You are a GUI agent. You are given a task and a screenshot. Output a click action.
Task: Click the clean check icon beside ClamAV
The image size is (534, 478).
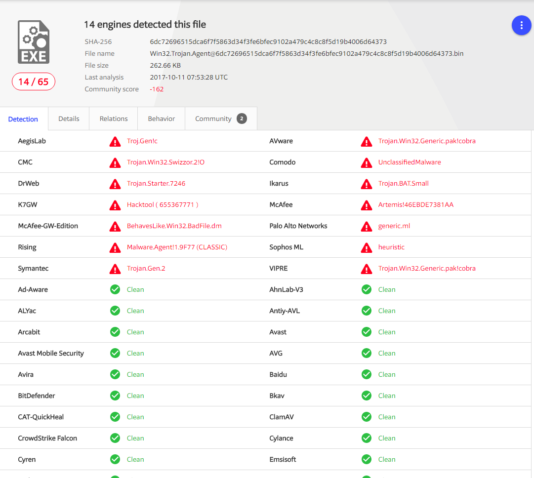(367, 417)
